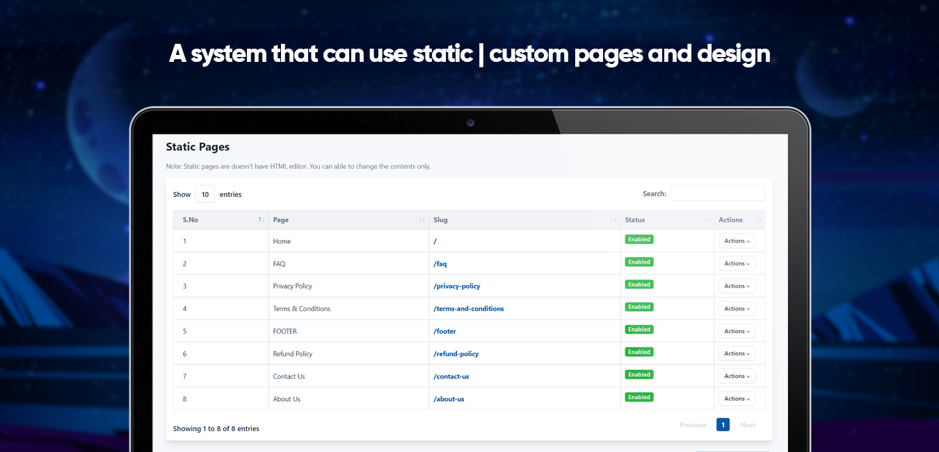The height and width of the screenshot is (452, 939).
Task: Follow the /privacy-policy slug link
Action: pyautogui.click(x=457, y=286)
